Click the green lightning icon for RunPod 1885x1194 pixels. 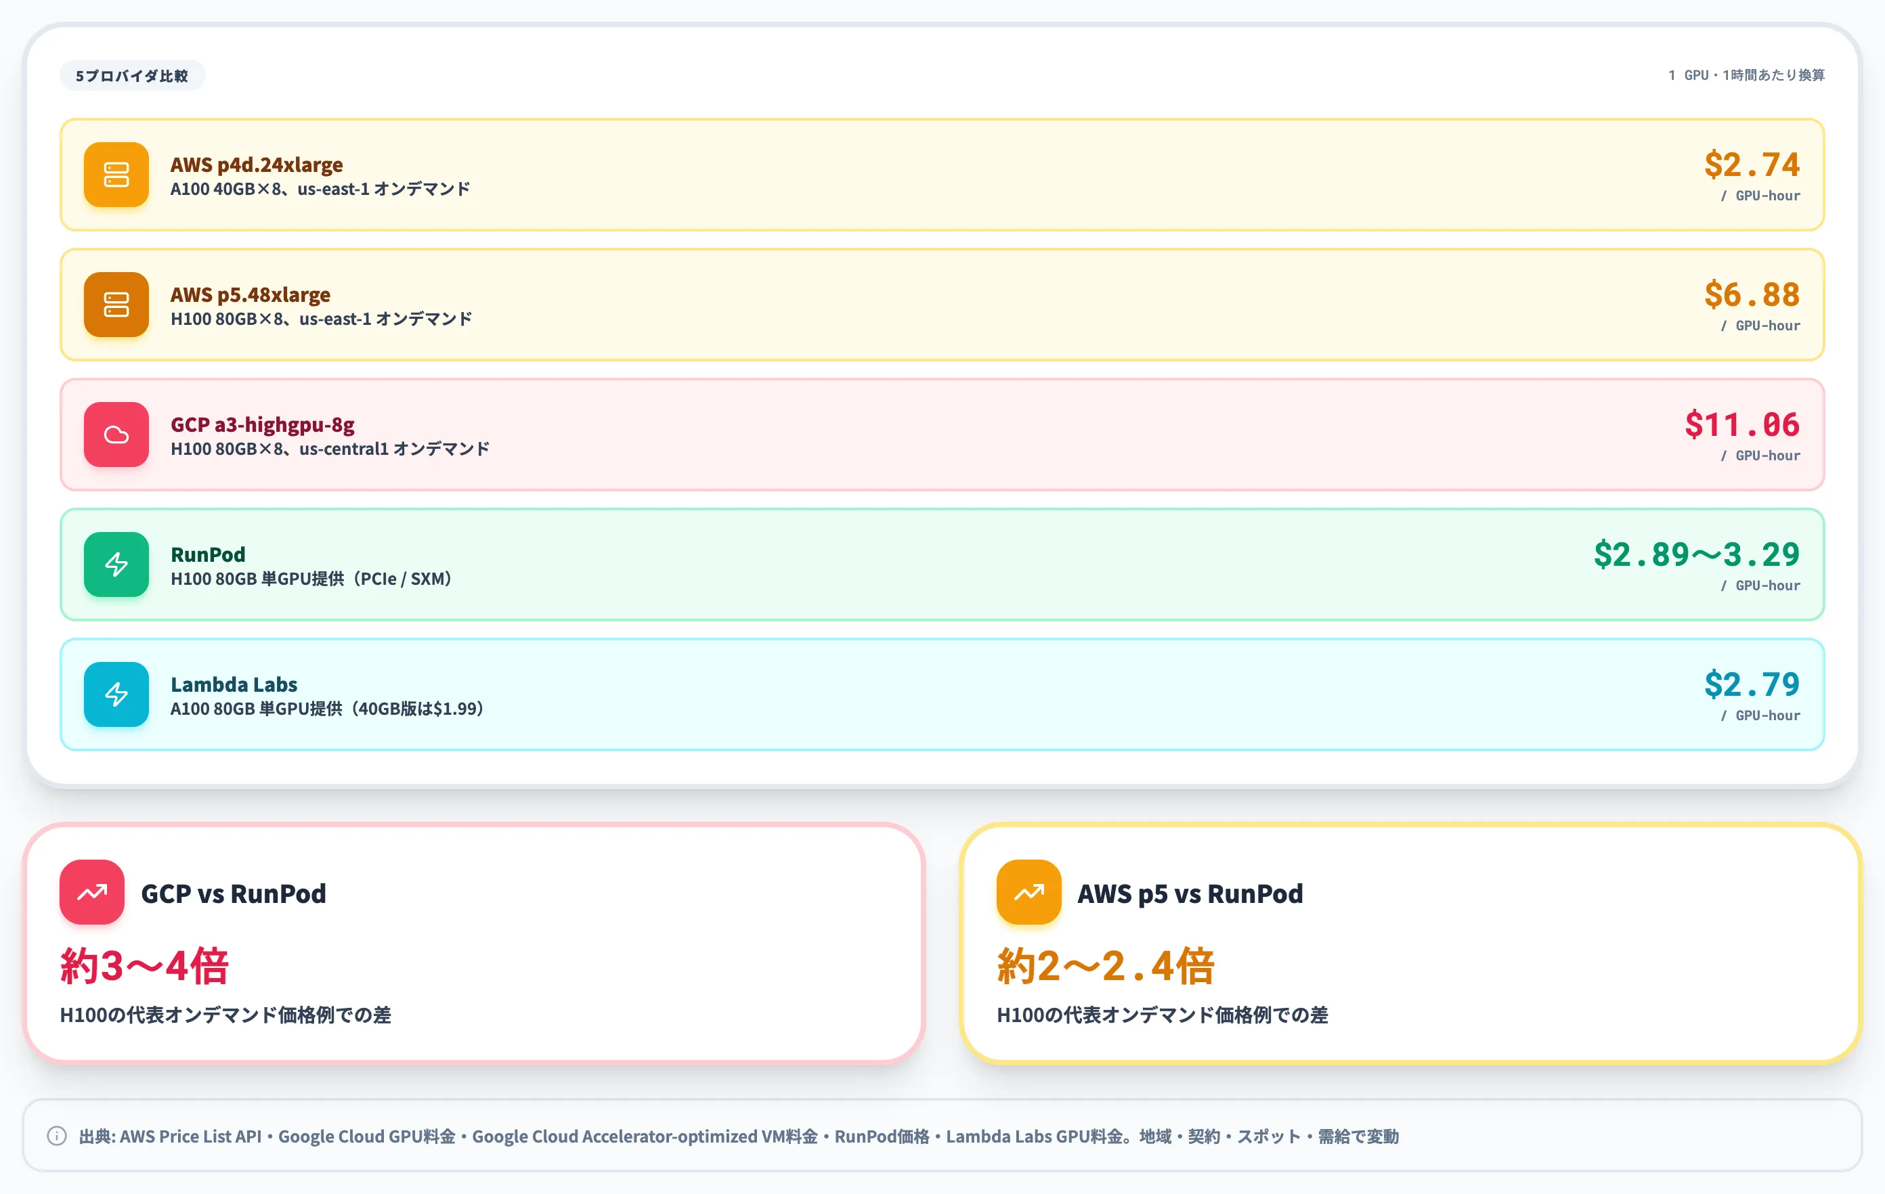click(x=116, y=564)
